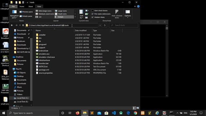Open the File tab

(13, 6)
